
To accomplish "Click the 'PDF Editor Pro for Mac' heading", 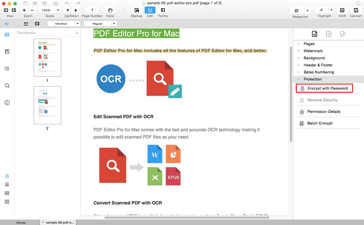I will click(136, 34).
